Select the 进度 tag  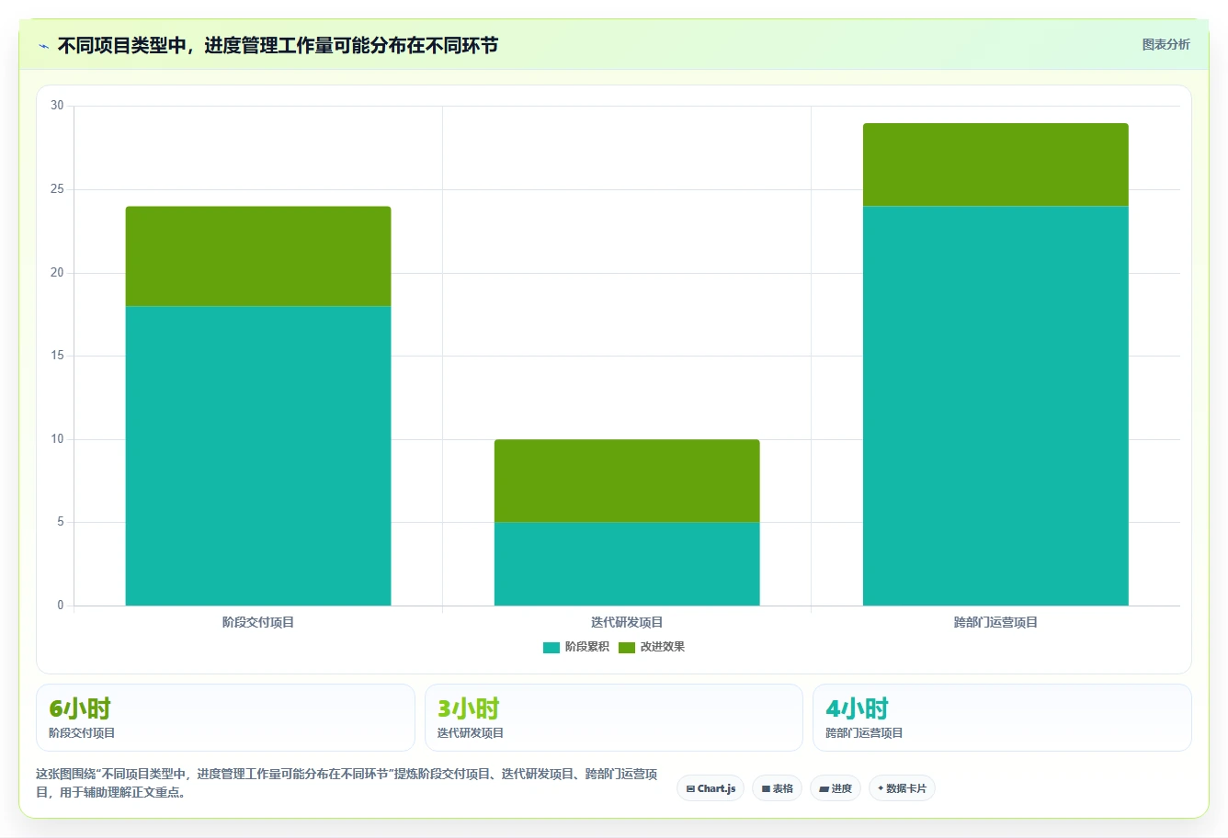point(835,788)
